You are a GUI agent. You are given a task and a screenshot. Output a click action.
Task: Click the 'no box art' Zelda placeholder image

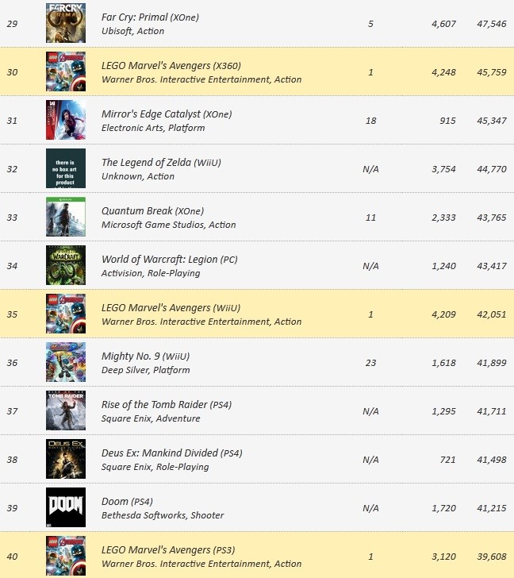[66, 168]
